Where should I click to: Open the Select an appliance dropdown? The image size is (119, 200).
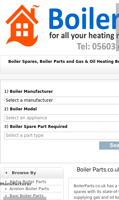(x=62, y=118)
